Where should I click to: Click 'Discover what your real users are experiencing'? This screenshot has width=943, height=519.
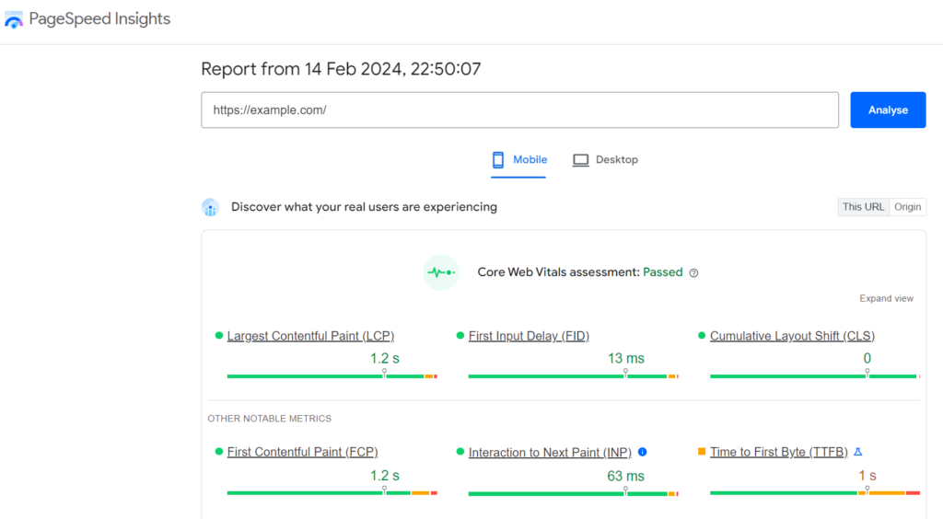click(364, 207)
